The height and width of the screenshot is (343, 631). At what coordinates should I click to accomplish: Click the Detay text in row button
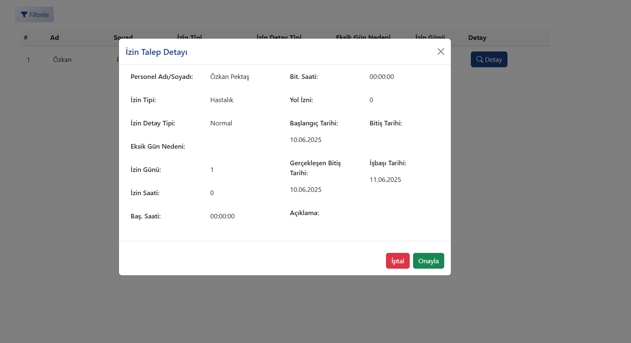493,59
